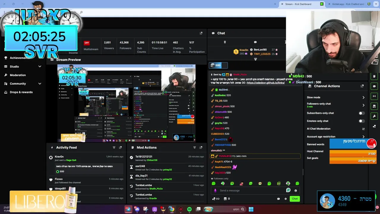Select user kazibobo in chat
380x214 pixels.
coord(220,95)
